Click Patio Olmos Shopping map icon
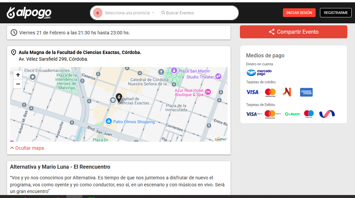This screenshot has height=198, width=355. tap(109, 122)
